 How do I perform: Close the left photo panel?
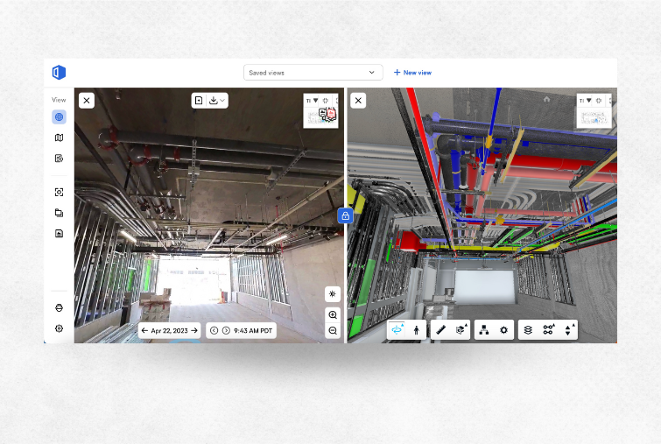pyautogui.click(x=86, y=101)
